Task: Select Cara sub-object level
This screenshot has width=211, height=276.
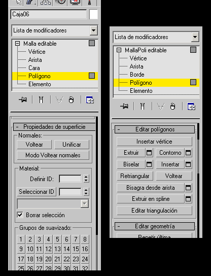Action: (x=34, y=68)
